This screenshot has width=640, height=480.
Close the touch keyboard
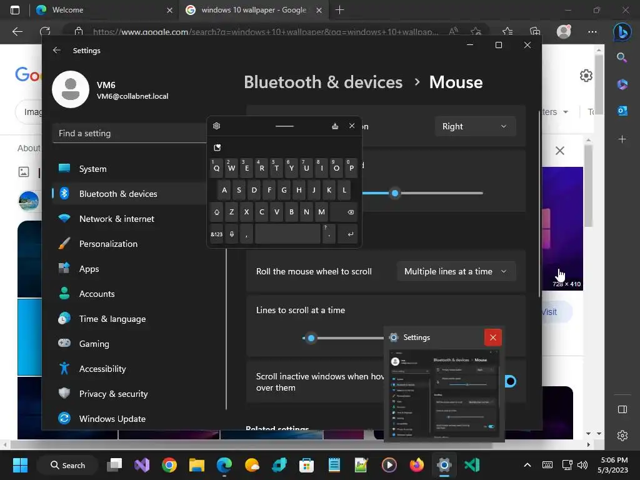352,126
